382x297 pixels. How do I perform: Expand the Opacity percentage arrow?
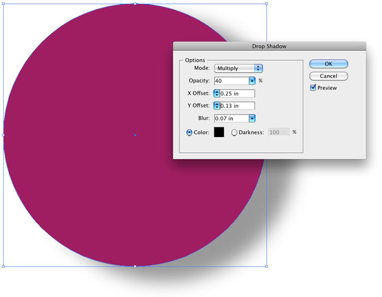click(x=252, y=81)
